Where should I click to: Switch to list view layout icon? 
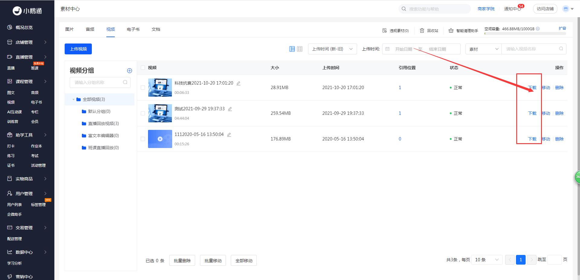click(x=292, y=49)
